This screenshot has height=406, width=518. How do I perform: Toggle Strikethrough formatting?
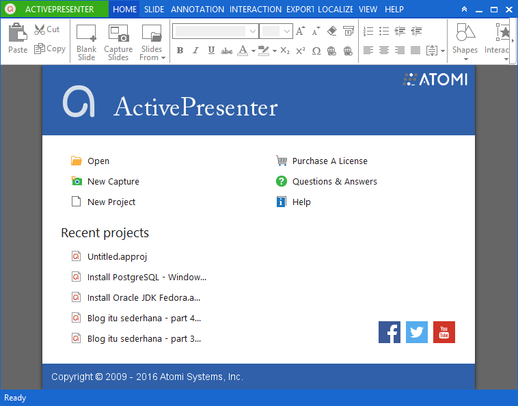click(227, 51)
